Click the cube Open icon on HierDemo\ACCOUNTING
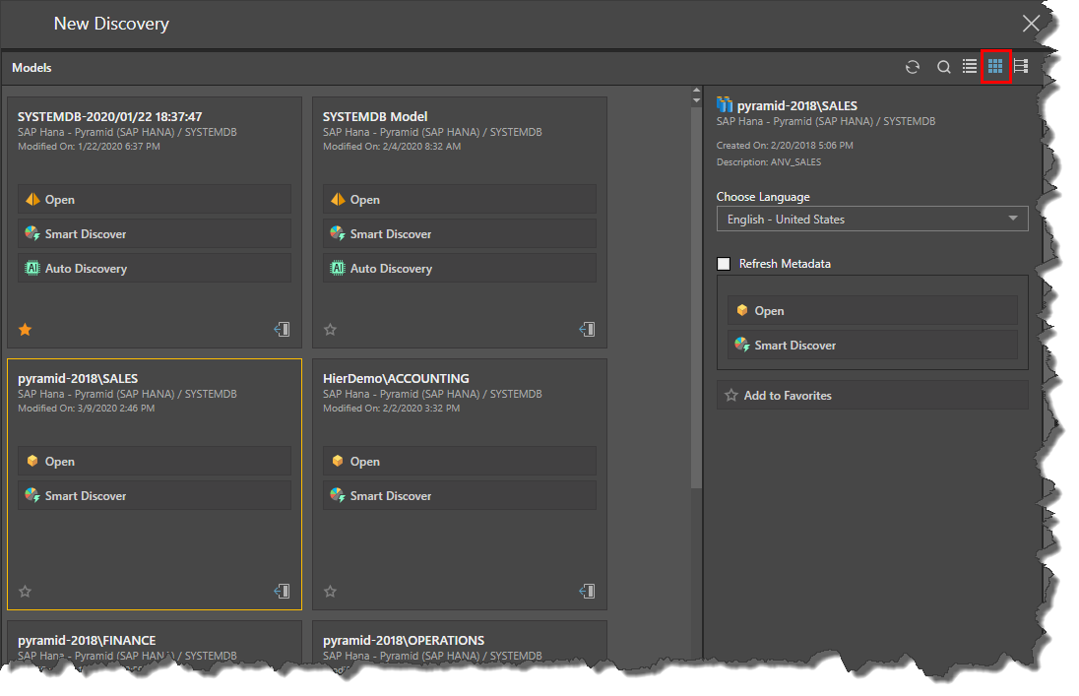The width and height of the screenshot is (1079, 696). (337, 461)
